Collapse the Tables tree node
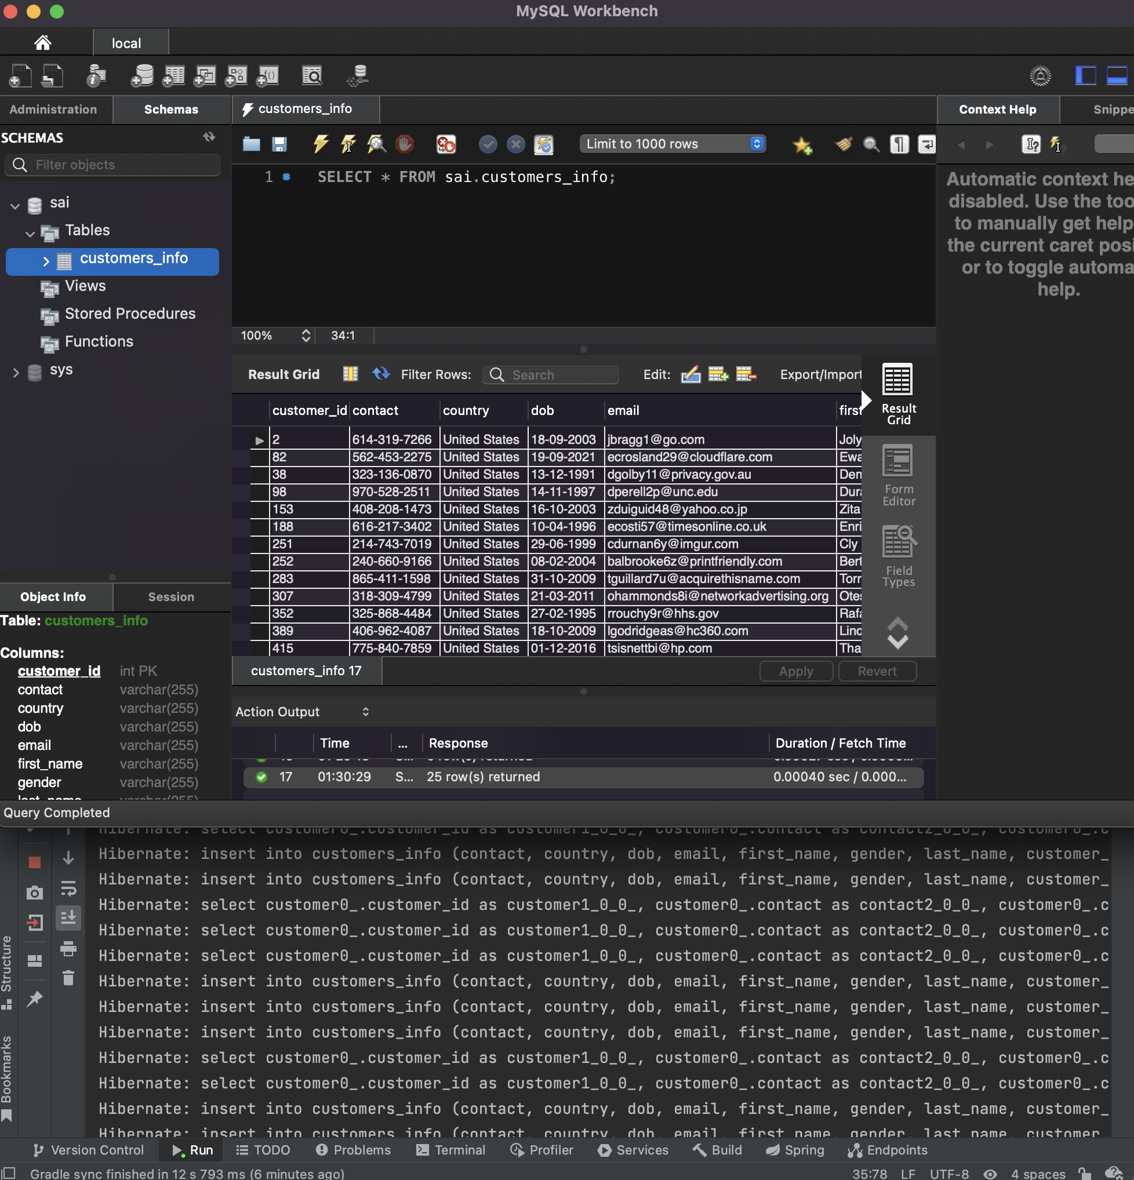 pyautogui.click(x=30, y=233)
